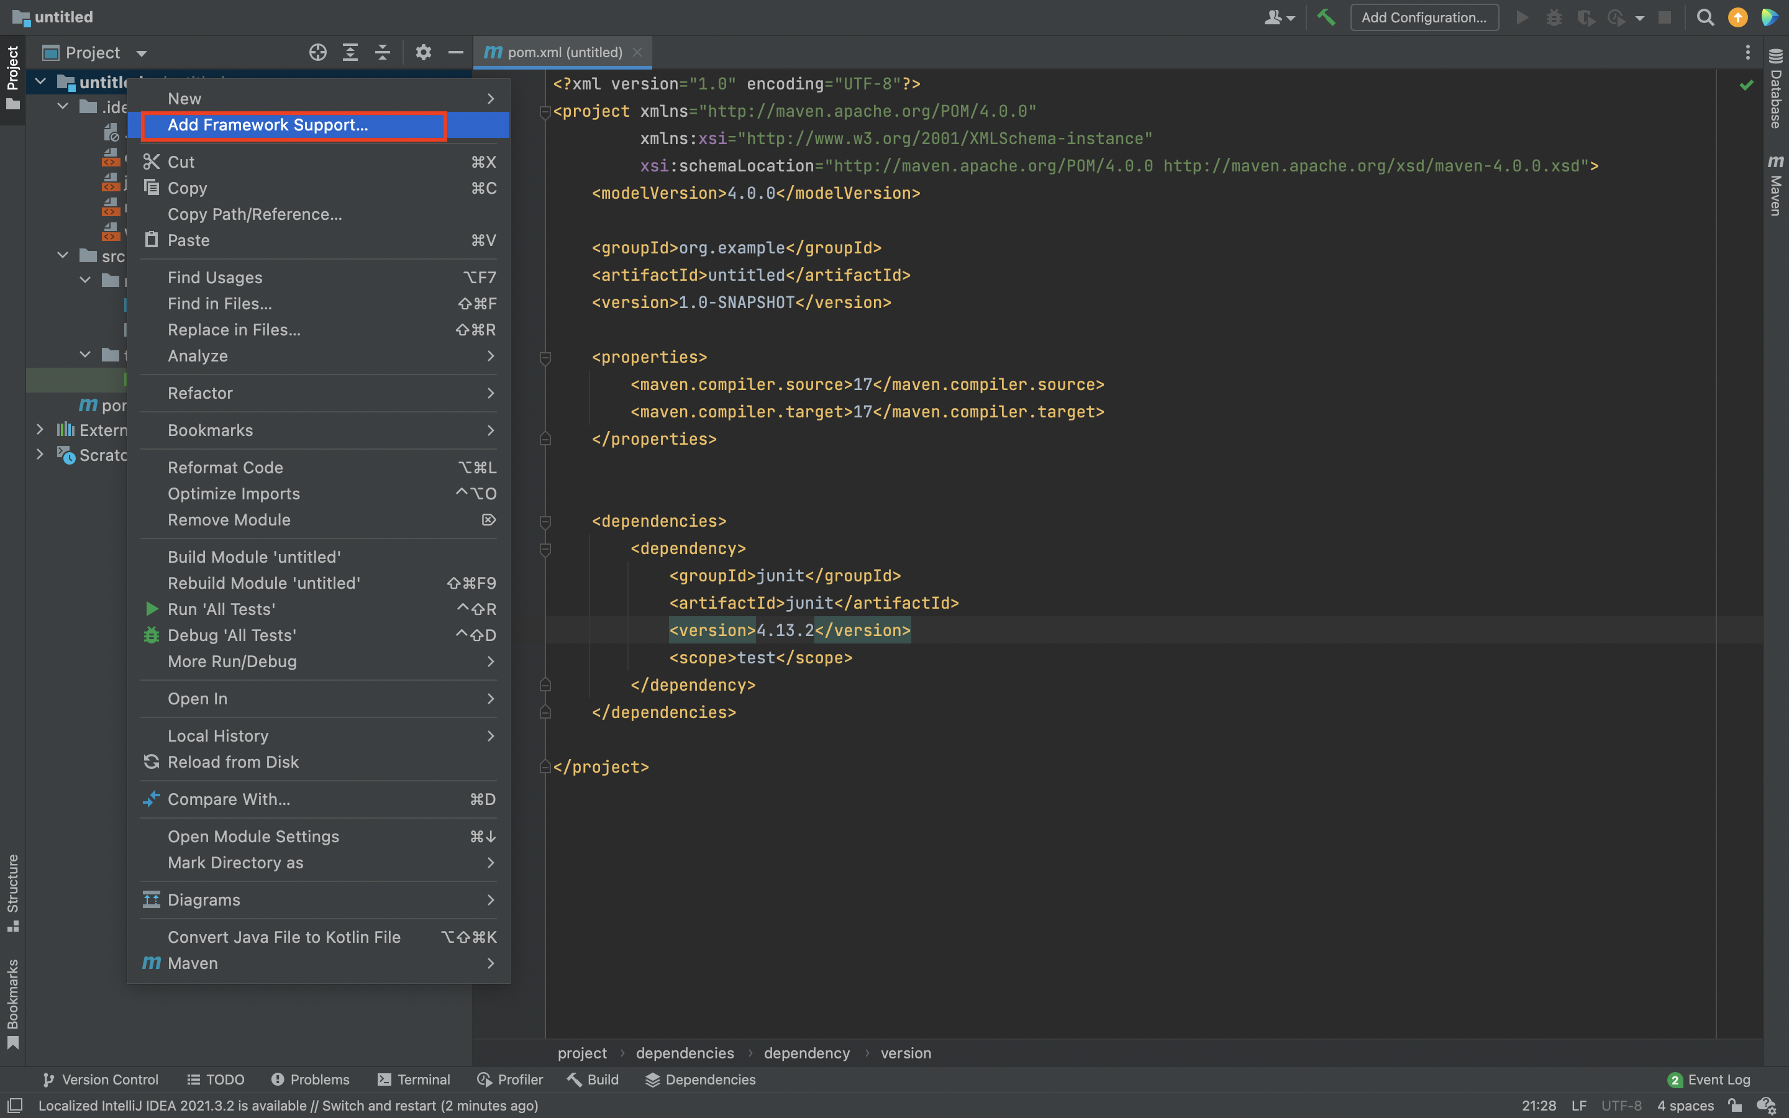Viewport: 1789px width, 1118px height.
Task: Click the Run button in toolbar
Action: click(x=1522, y=17)
